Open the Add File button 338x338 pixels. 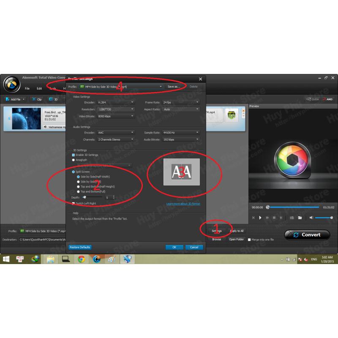[x=15, y=99]
